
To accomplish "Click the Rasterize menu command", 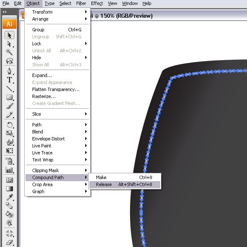I will point(44,96).
